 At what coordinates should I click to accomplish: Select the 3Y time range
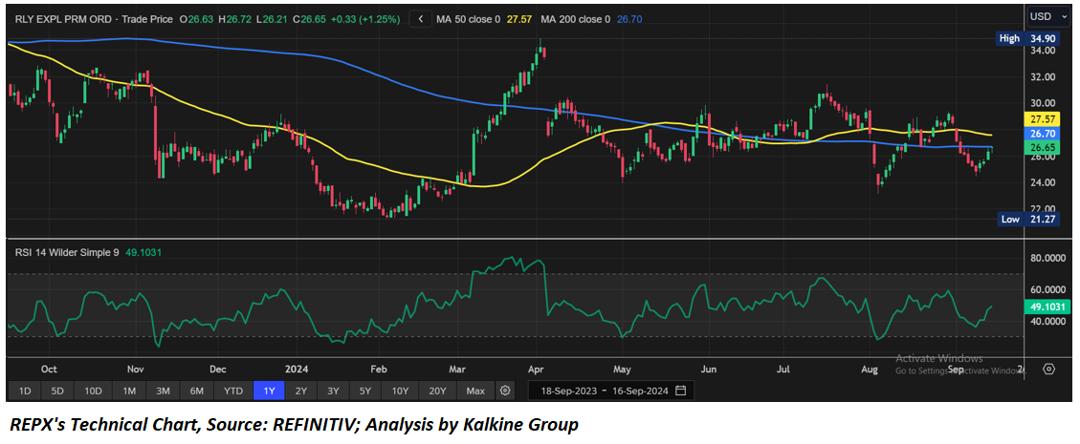[x=333, y=391]
